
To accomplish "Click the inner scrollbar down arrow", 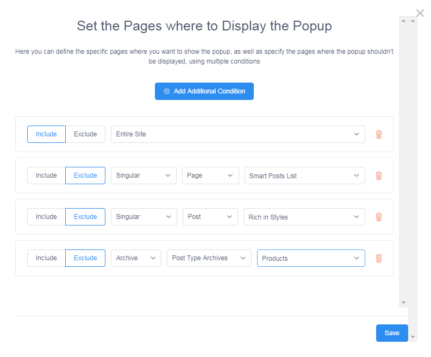I will 403,303.
